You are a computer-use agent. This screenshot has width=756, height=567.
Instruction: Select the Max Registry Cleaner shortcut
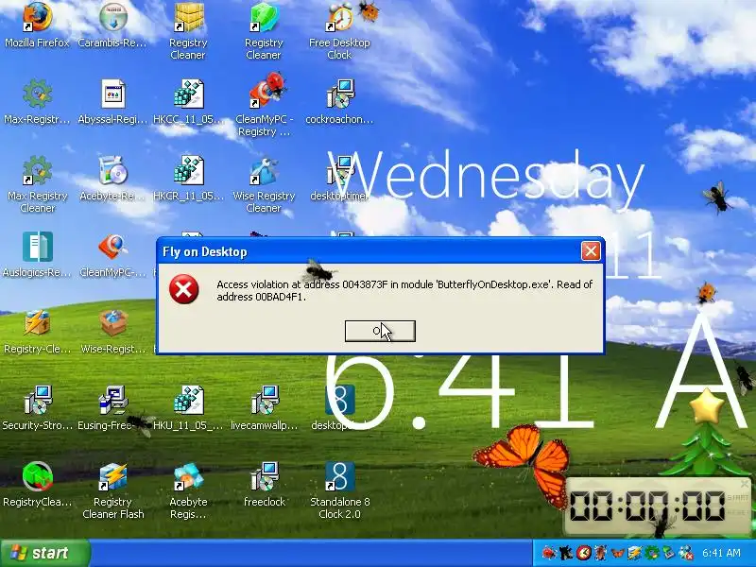tap(38, 184)
